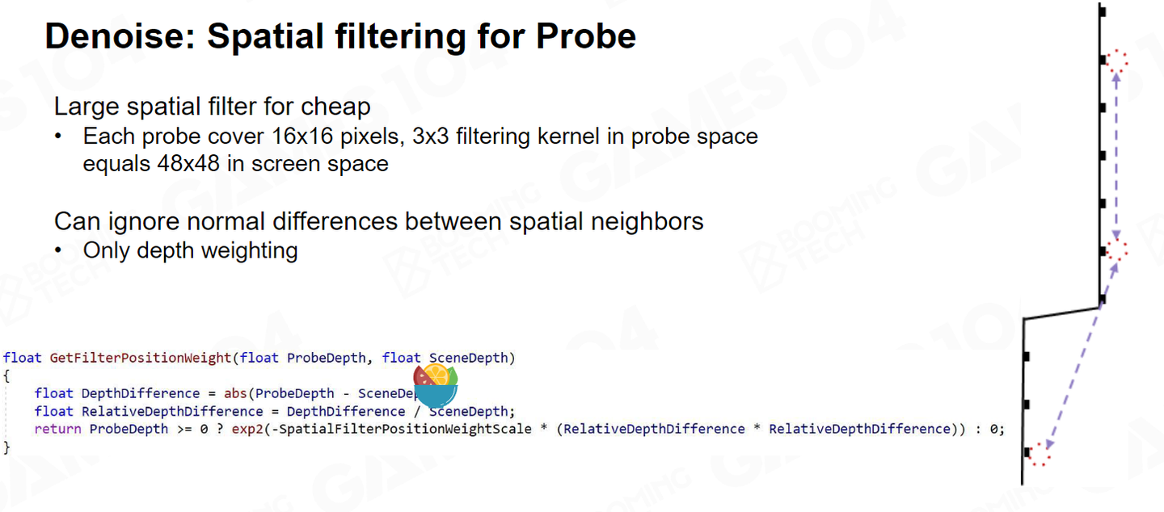Click the topmost red dotted circle in the diagram
1164x512 pixels.
[1116, 61]
